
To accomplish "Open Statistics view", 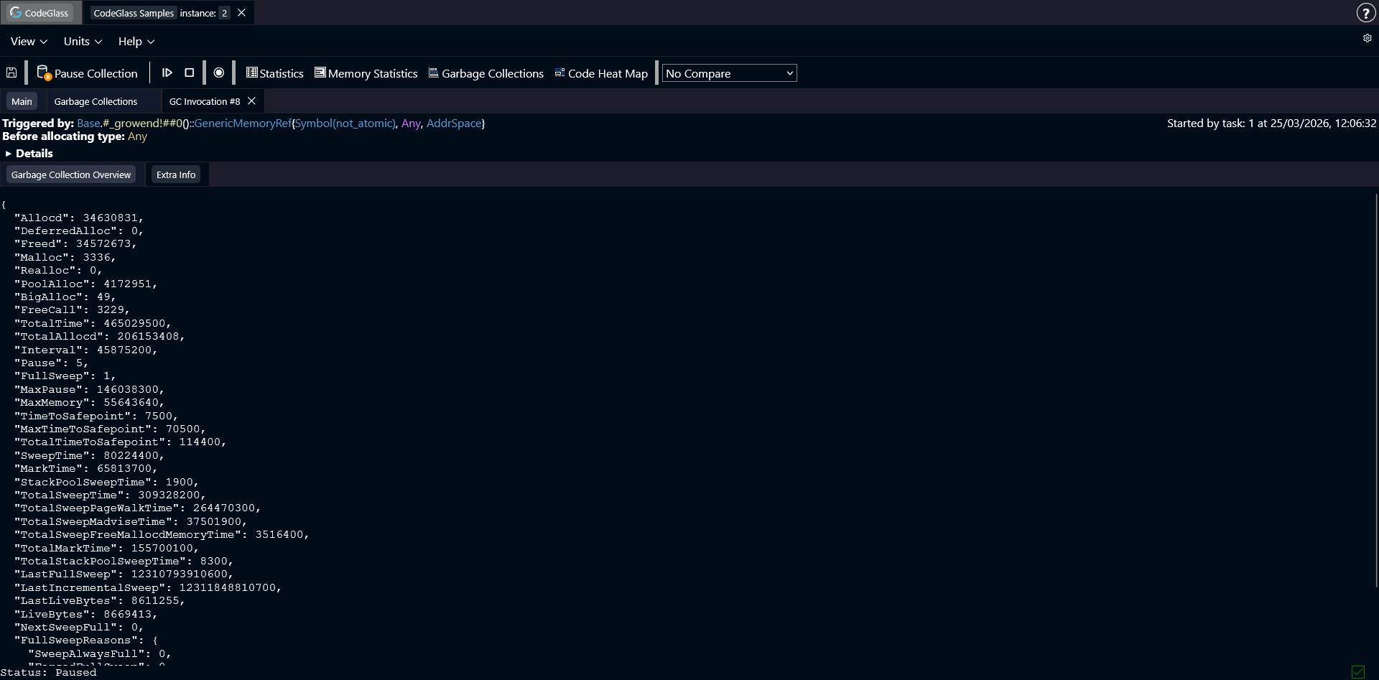I will (x=274, y=73).
